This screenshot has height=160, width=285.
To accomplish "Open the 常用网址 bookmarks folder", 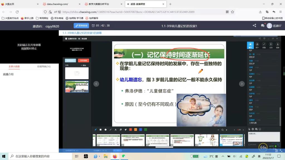I will (x=43, y=18).
